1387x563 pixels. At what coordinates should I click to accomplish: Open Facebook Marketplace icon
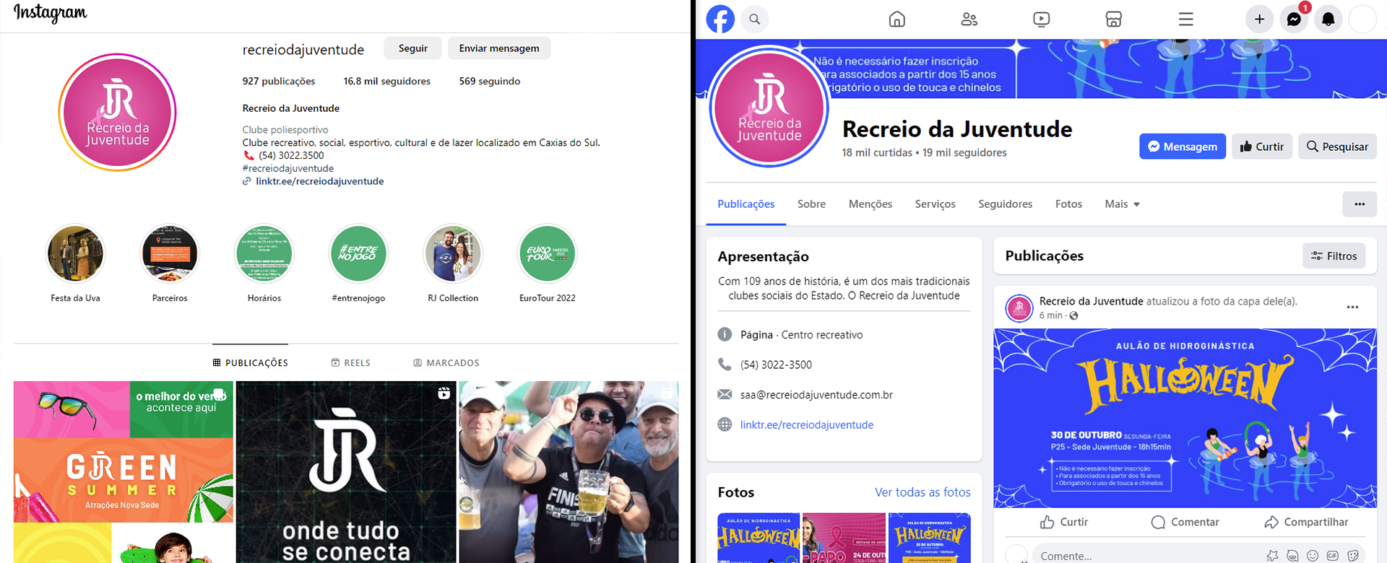(x=1113, y=19)
